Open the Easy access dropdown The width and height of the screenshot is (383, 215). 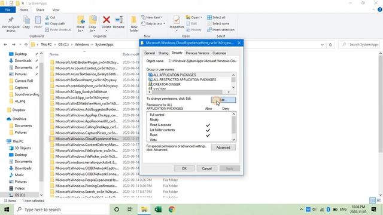tap(153, 24)
